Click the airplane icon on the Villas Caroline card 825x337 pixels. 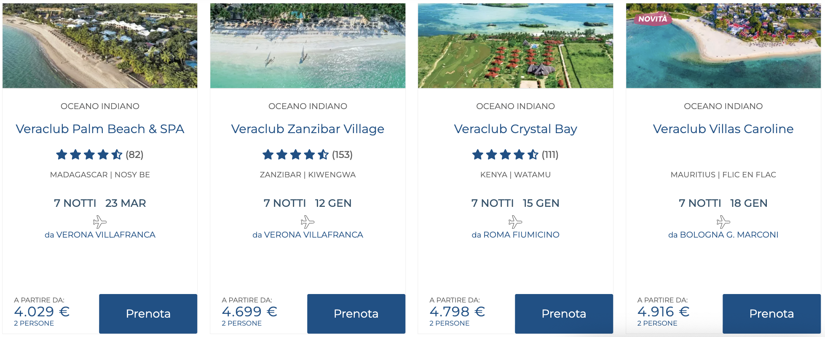(723, 220)
